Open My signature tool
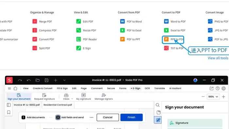This screenshot has height=129, width=229. tap(83, 97)
